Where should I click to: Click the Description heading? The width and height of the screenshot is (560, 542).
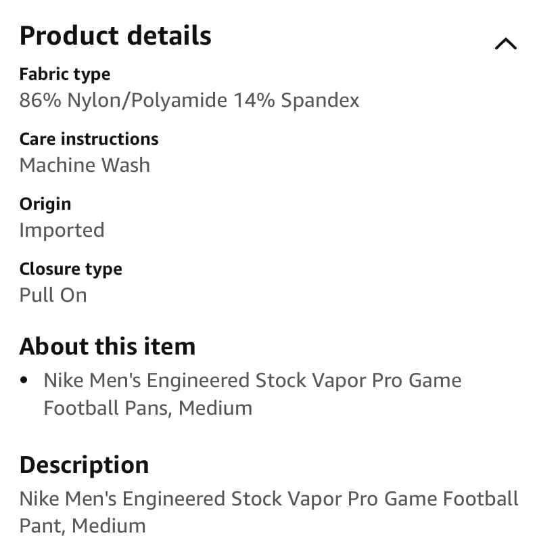[x=84, y=465]
